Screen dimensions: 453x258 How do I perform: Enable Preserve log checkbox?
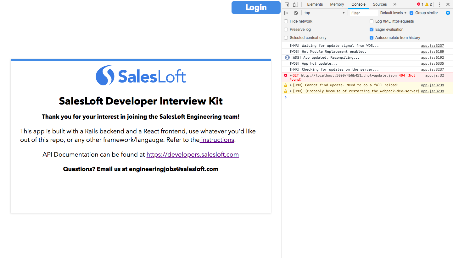286,30
